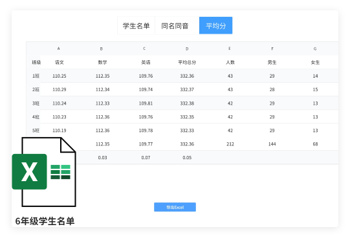Select the 14 girls cell in 1班 row
This screenshot has width=350, height=240.
coord(315,76)
